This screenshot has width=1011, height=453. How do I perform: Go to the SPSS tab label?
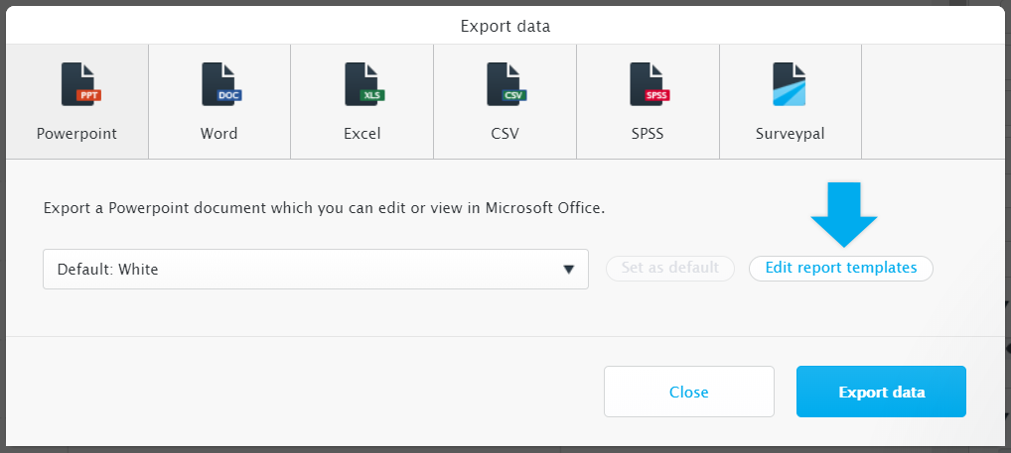pos(648,134)
